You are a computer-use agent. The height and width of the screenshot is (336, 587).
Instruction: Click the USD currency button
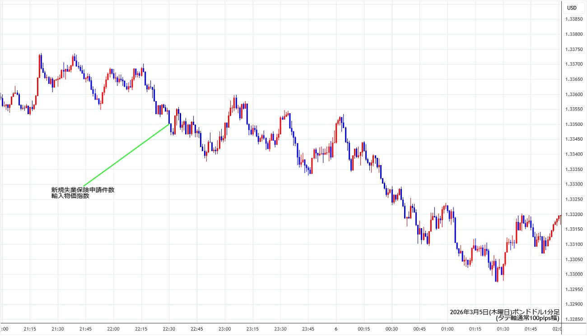(572, 8)
